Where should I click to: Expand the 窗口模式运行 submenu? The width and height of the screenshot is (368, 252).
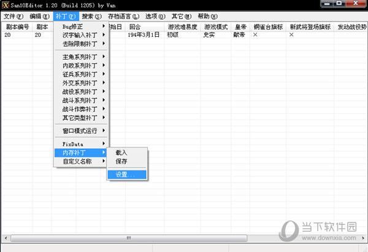81,130
